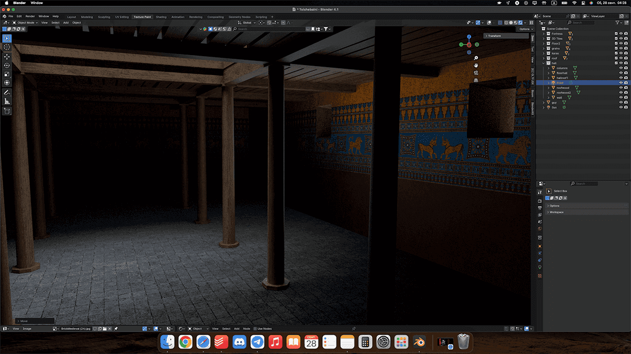Uncheck the Fortress collection checkbox
Image resolution: width=631 pixels, height=354 pixels.
pyautogui.click(x=615, y=33)
